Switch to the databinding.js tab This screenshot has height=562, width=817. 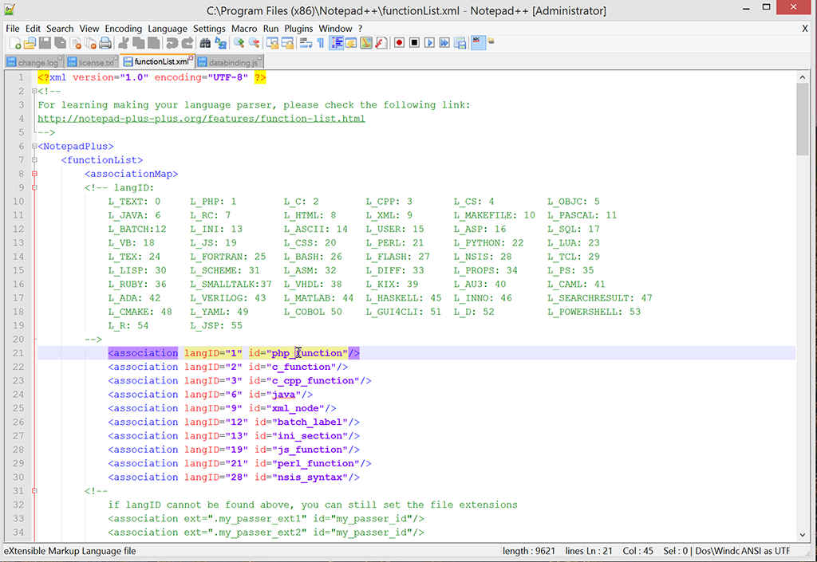pos(235,62)
